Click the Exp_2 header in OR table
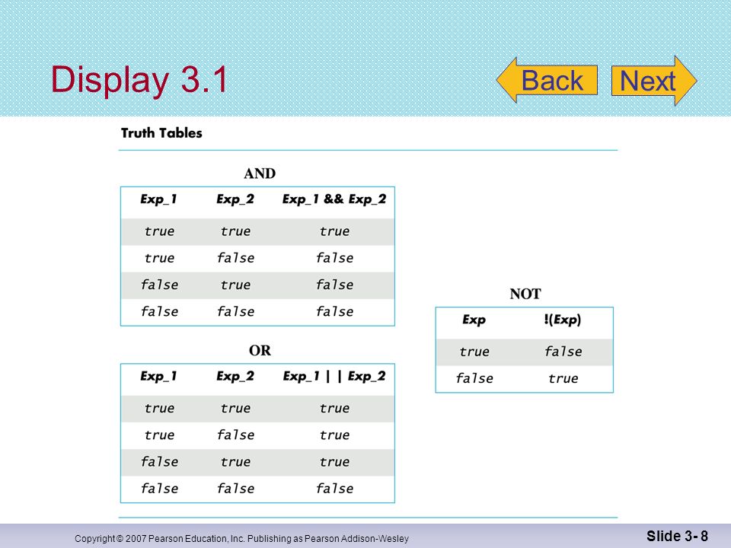731x548 pixels. pyautogui.click(x=235, y=377)
